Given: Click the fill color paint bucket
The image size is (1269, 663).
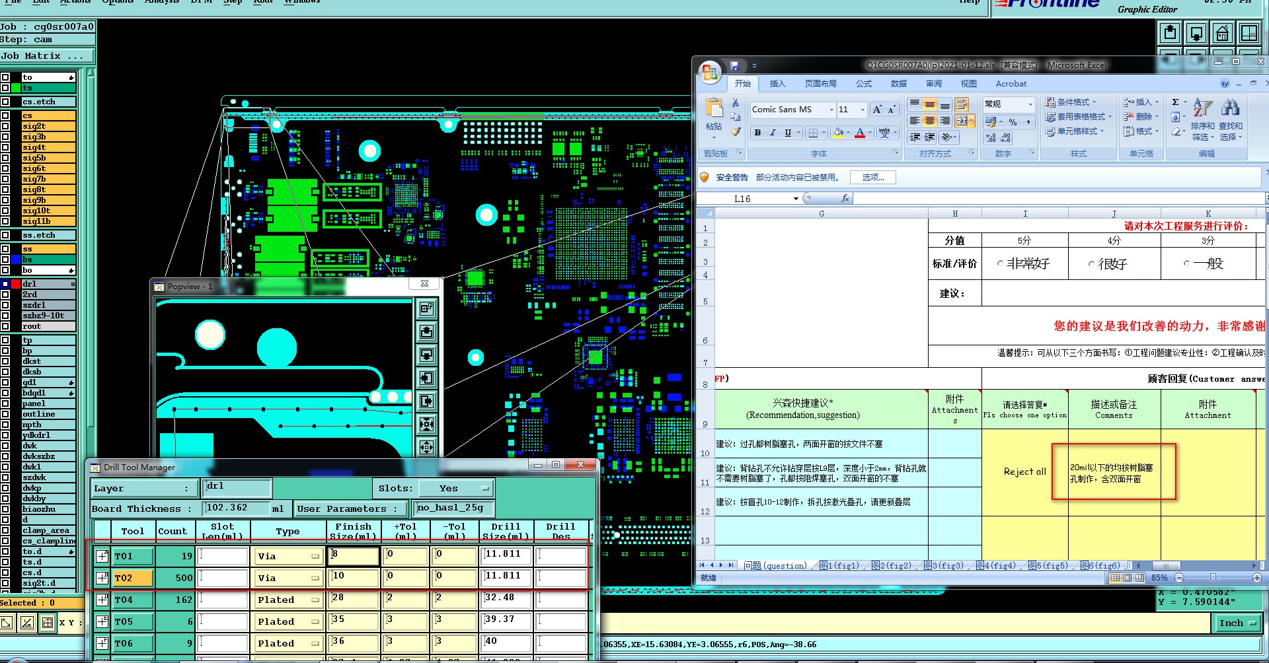Looking at the screenshot, I should [x=838, y=133].
